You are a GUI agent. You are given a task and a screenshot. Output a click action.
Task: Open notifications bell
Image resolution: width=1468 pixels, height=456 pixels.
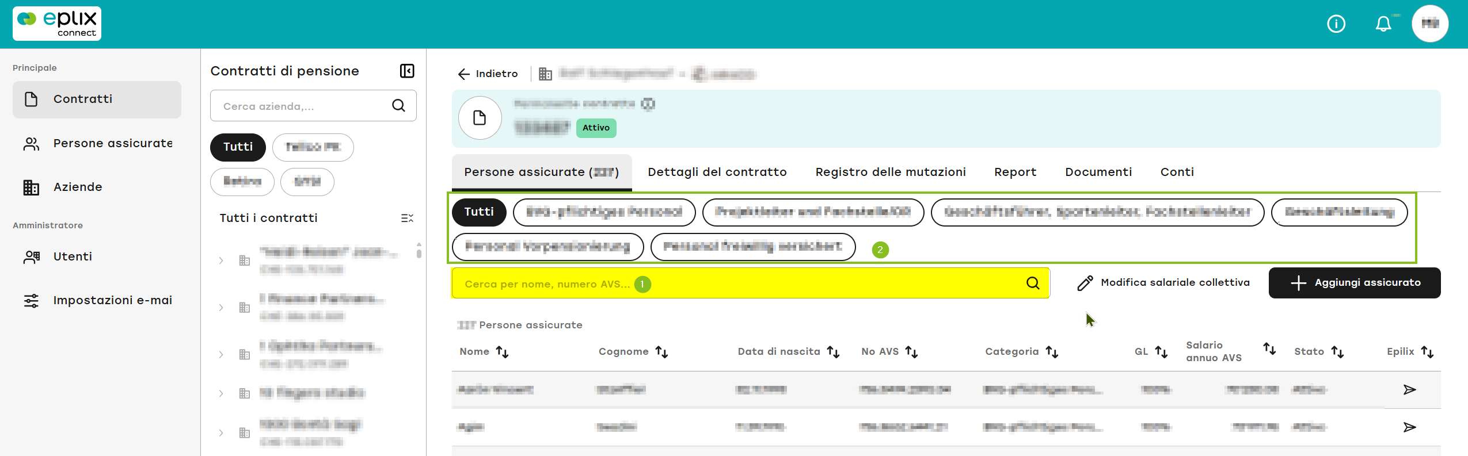click(x=1383, y=24)
